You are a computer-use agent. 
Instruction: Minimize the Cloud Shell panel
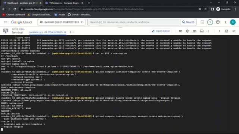pyautogui.click(x=220, y=31)
